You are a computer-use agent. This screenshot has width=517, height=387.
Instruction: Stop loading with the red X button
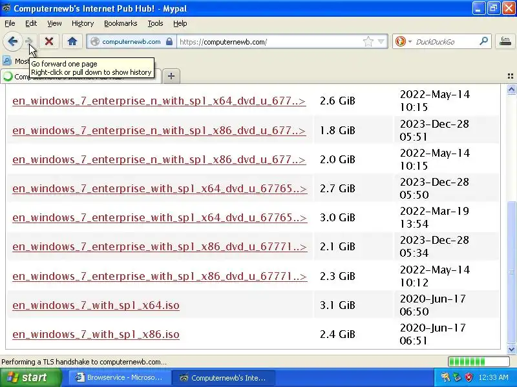[x=49, y=41]
